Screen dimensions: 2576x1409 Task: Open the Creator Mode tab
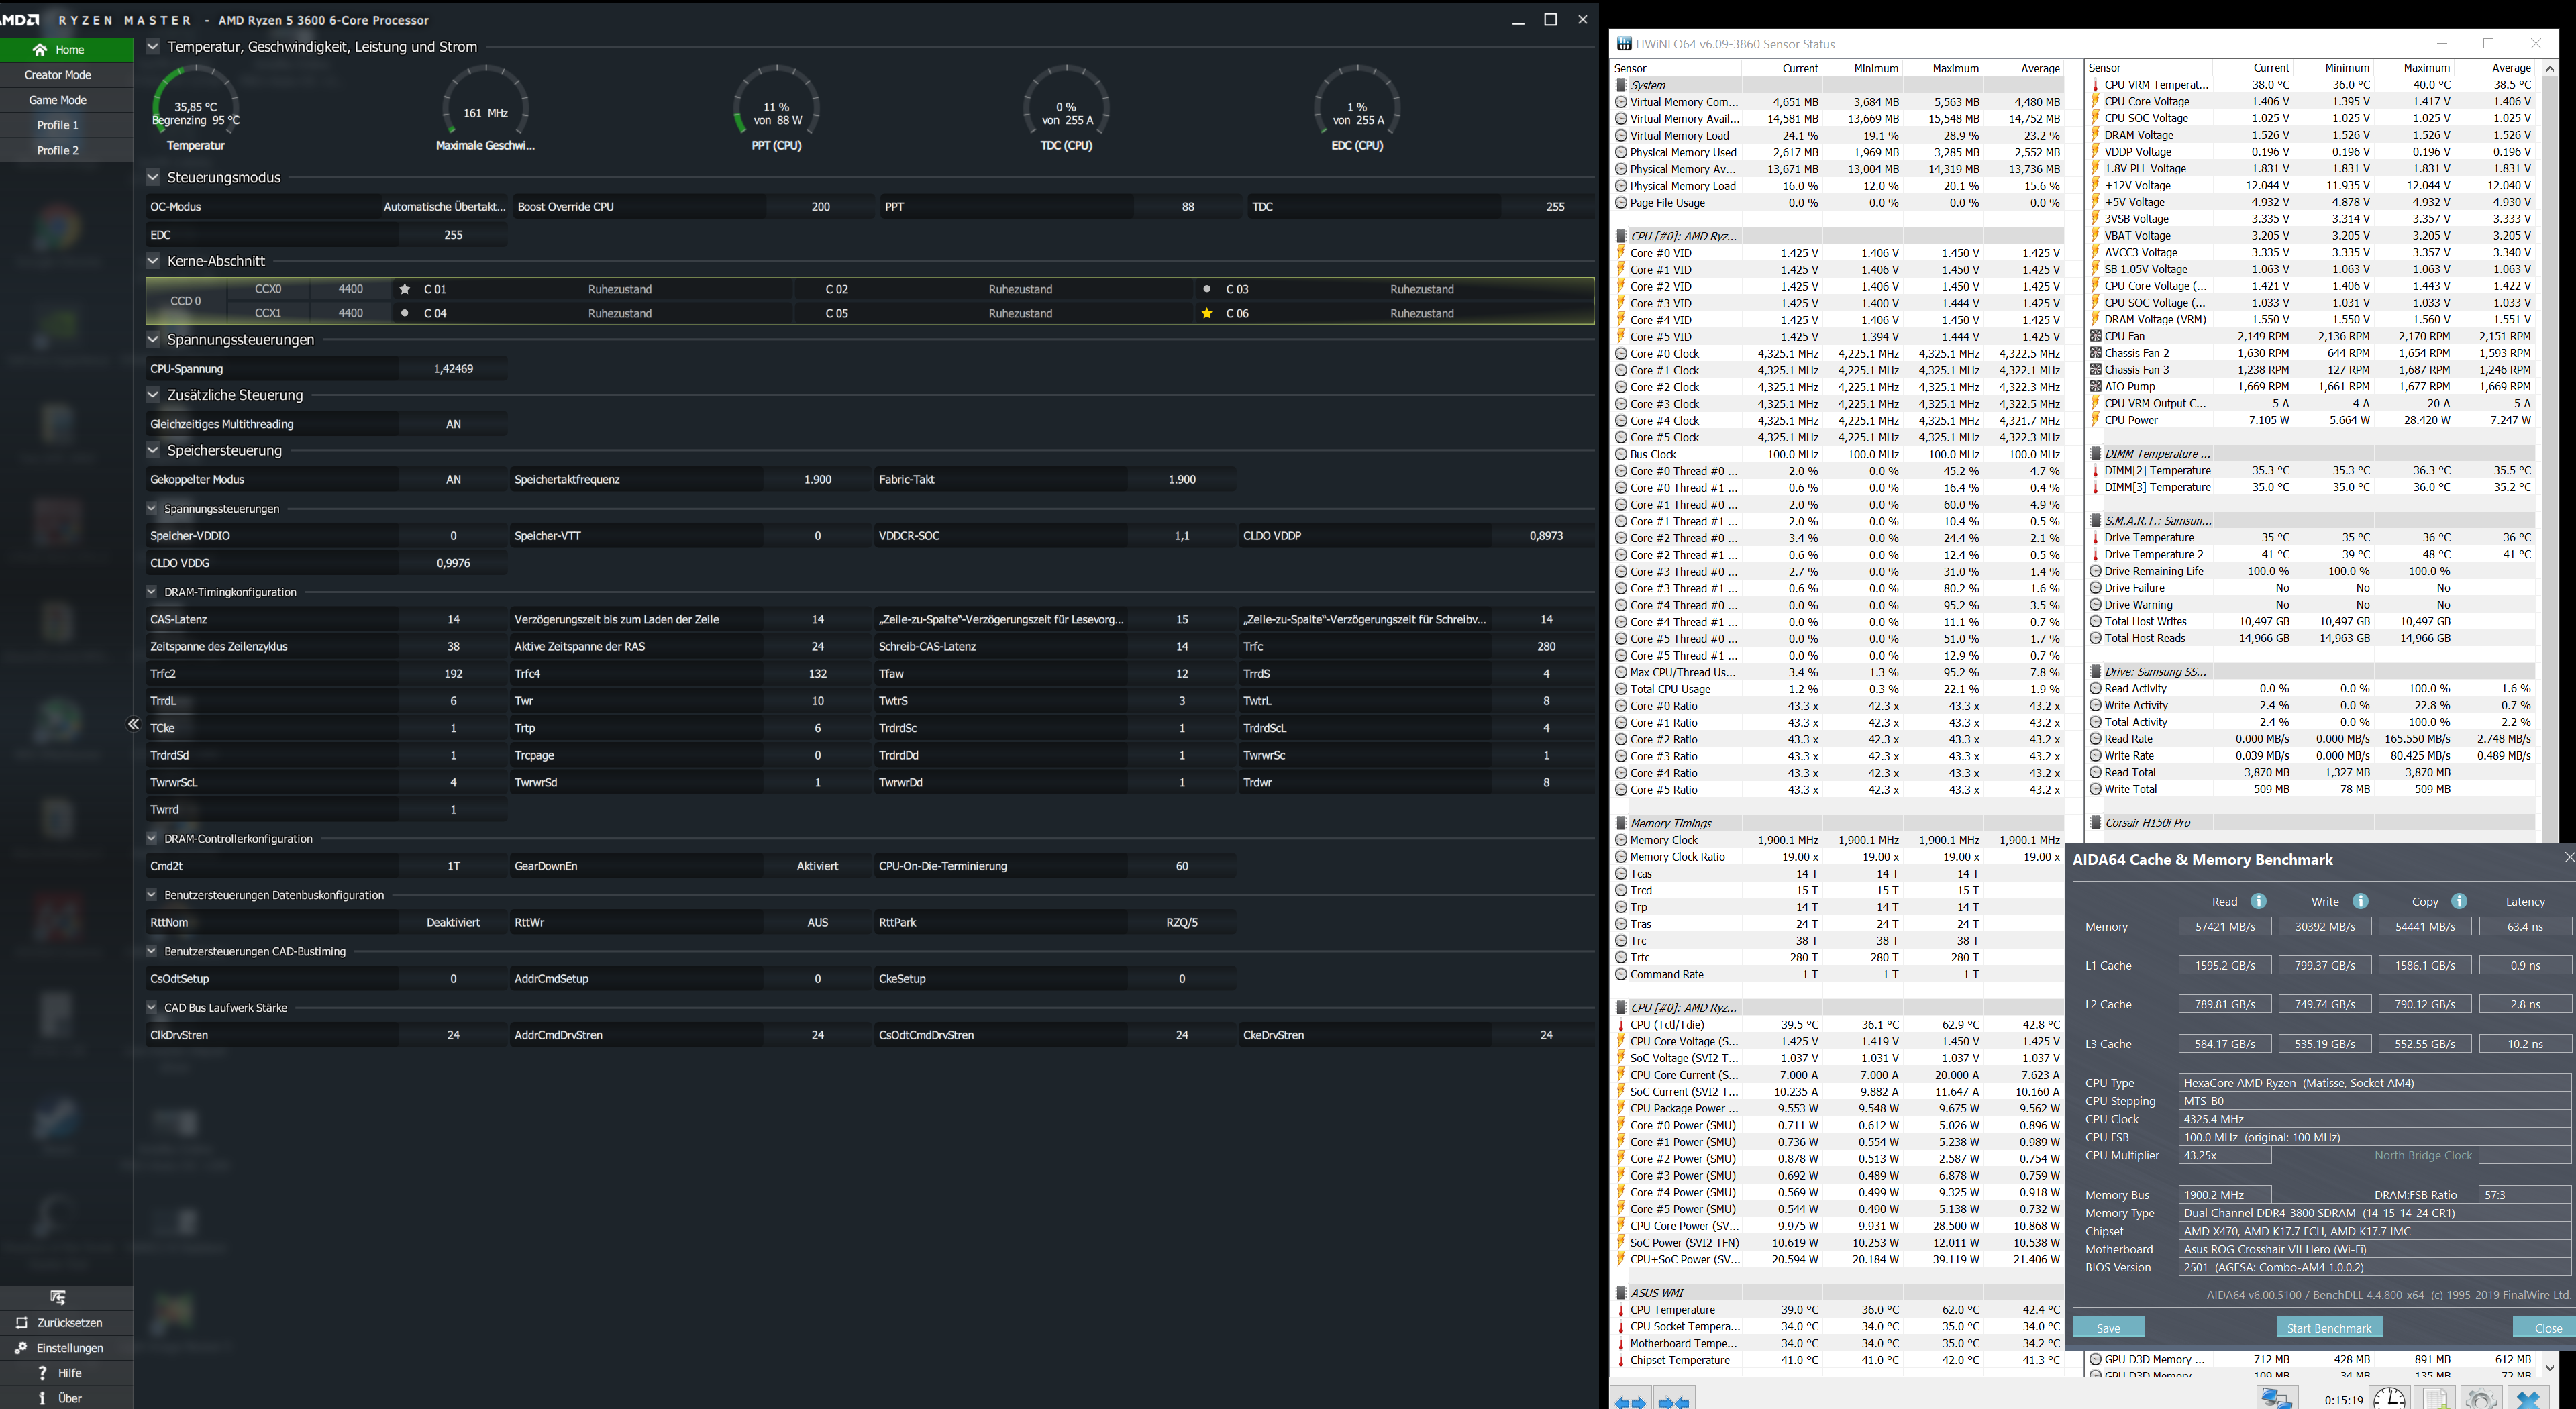click(x=58, y=75)
